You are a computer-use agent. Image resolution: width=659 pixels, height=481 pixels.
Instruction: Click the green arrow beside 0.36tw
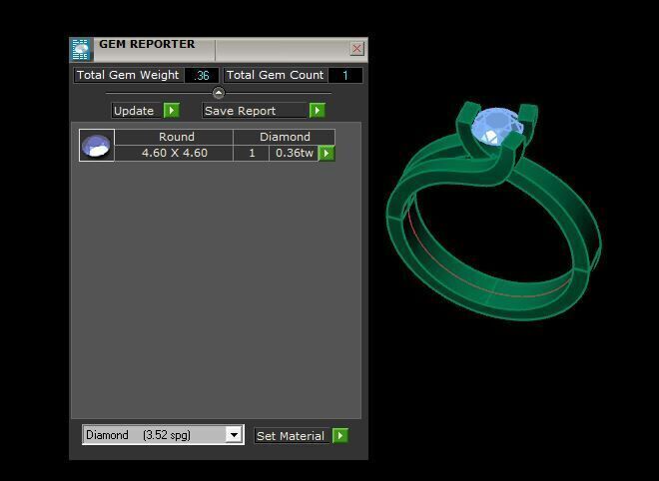[327, 154]
